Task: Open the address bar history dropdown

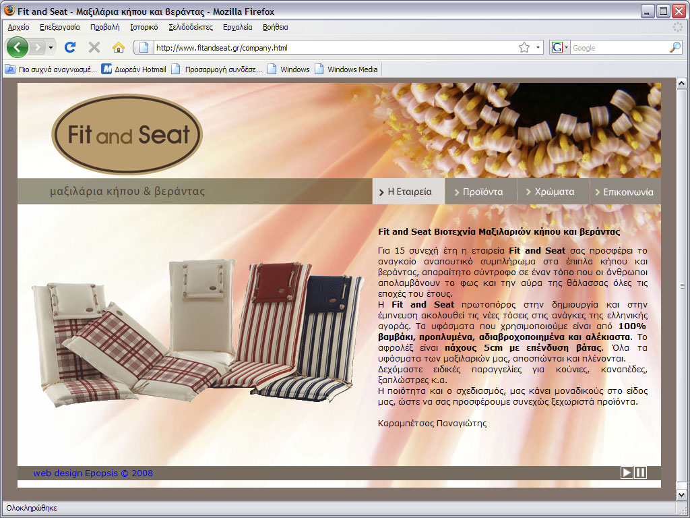Action: click(x=538, y=48)
